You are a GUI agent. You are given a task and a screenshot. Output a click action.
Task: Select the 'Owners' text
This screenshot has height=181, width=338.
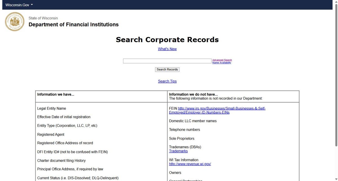[175, 173]
